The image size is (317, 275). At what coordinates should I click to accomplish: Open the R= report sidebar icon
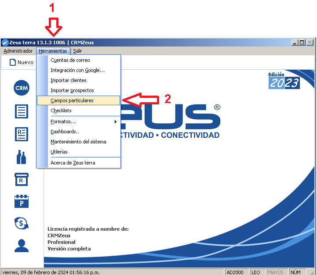coord(22,134)
